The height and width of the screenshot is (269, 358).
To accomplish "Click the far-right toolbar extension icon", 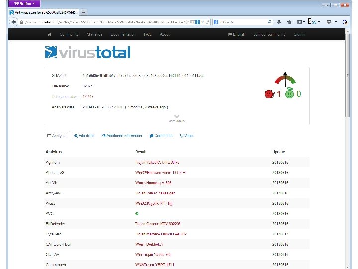I will [x=345, y=22].
